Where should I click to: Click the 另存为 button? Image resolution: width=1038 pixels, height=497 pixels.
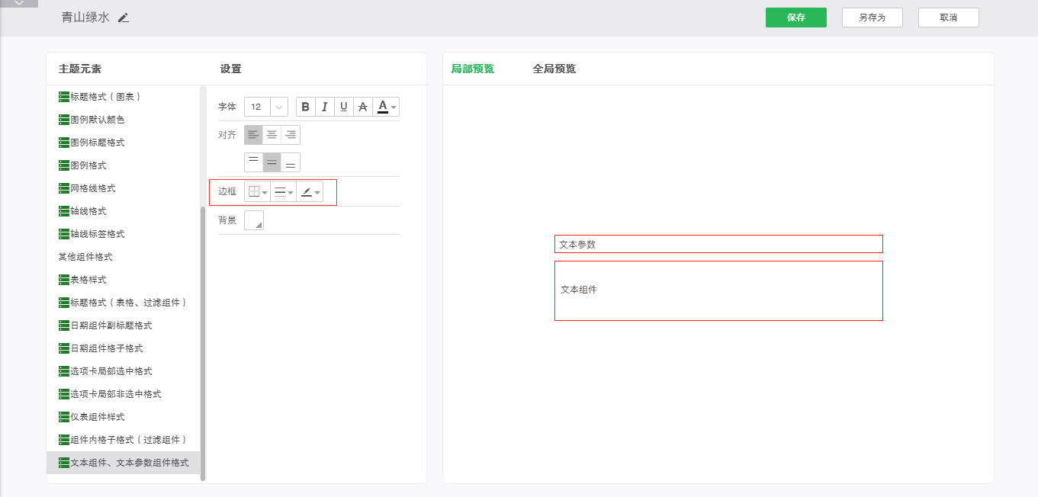point(872,18)
